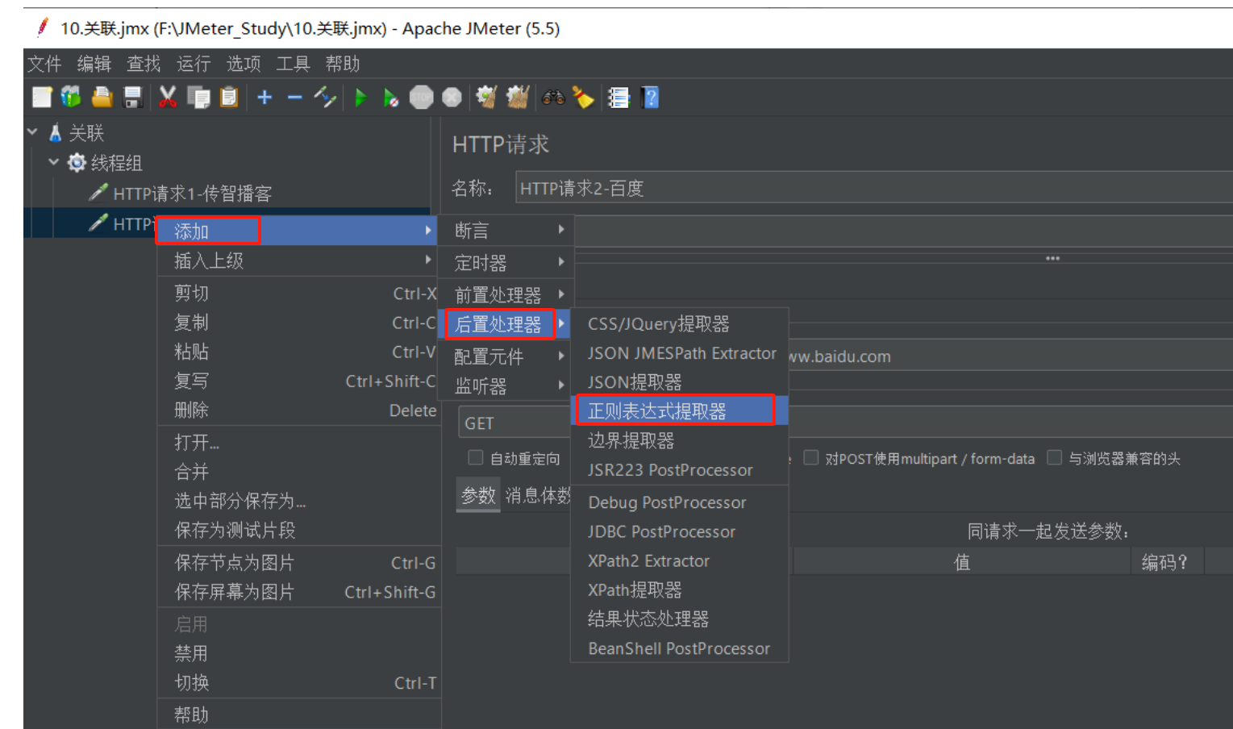The height and width of the screenshot is (729, 1233).
Task: Click the Cut scissors icon
Action: point(168,98)
